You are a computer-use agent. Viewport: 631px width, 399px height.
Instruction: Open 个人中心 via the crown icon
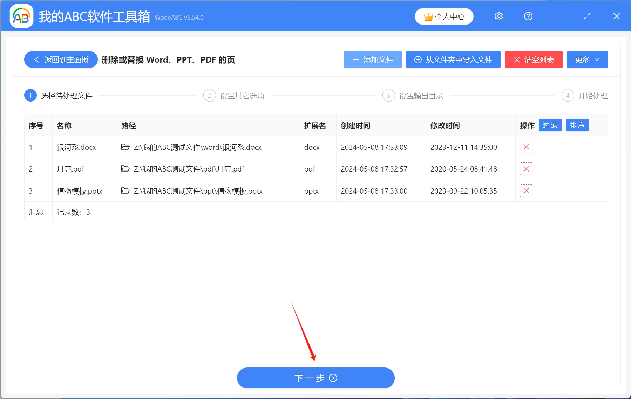tap(444, 16)
